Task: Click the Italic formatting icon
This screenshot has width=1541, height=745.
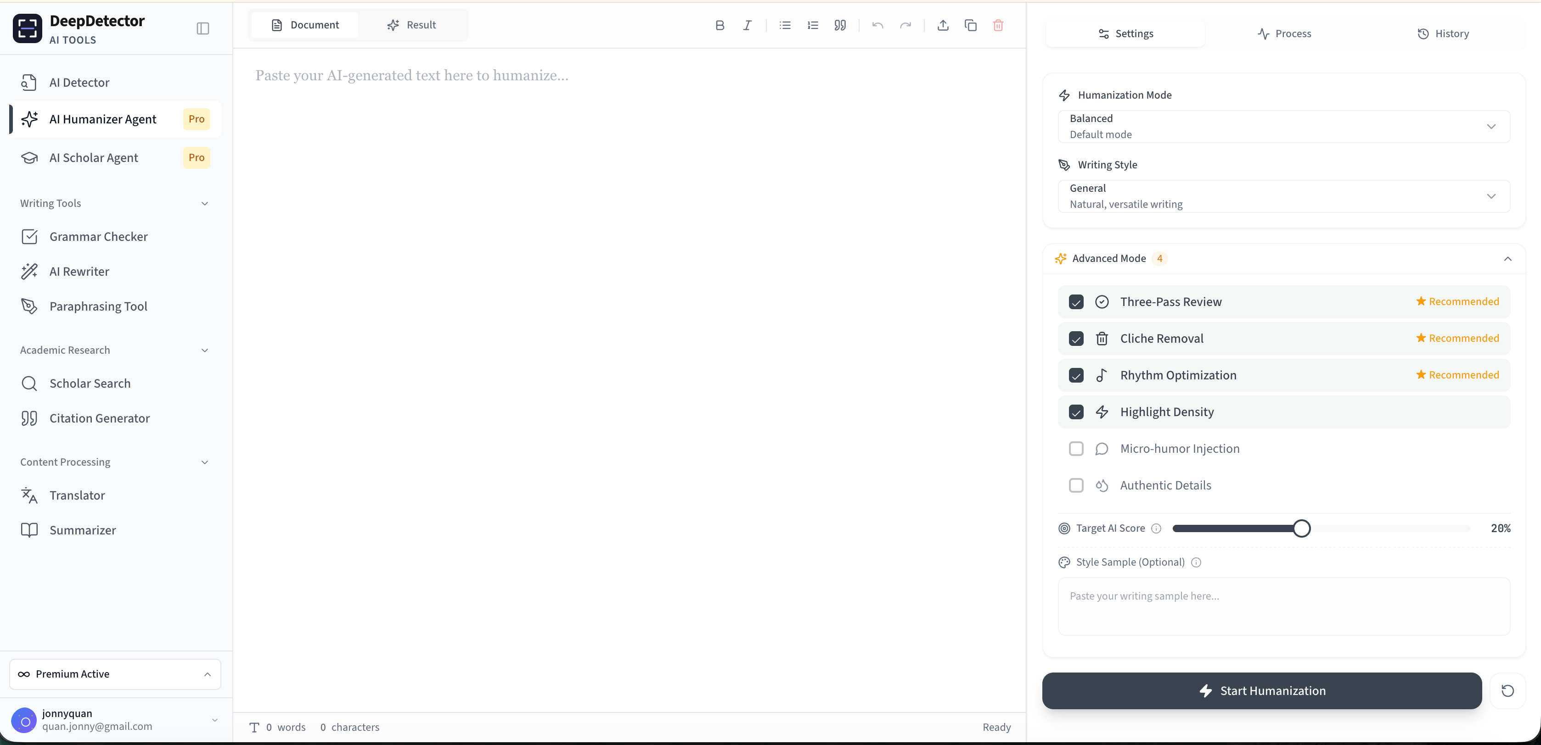Action: coord(747,25)
